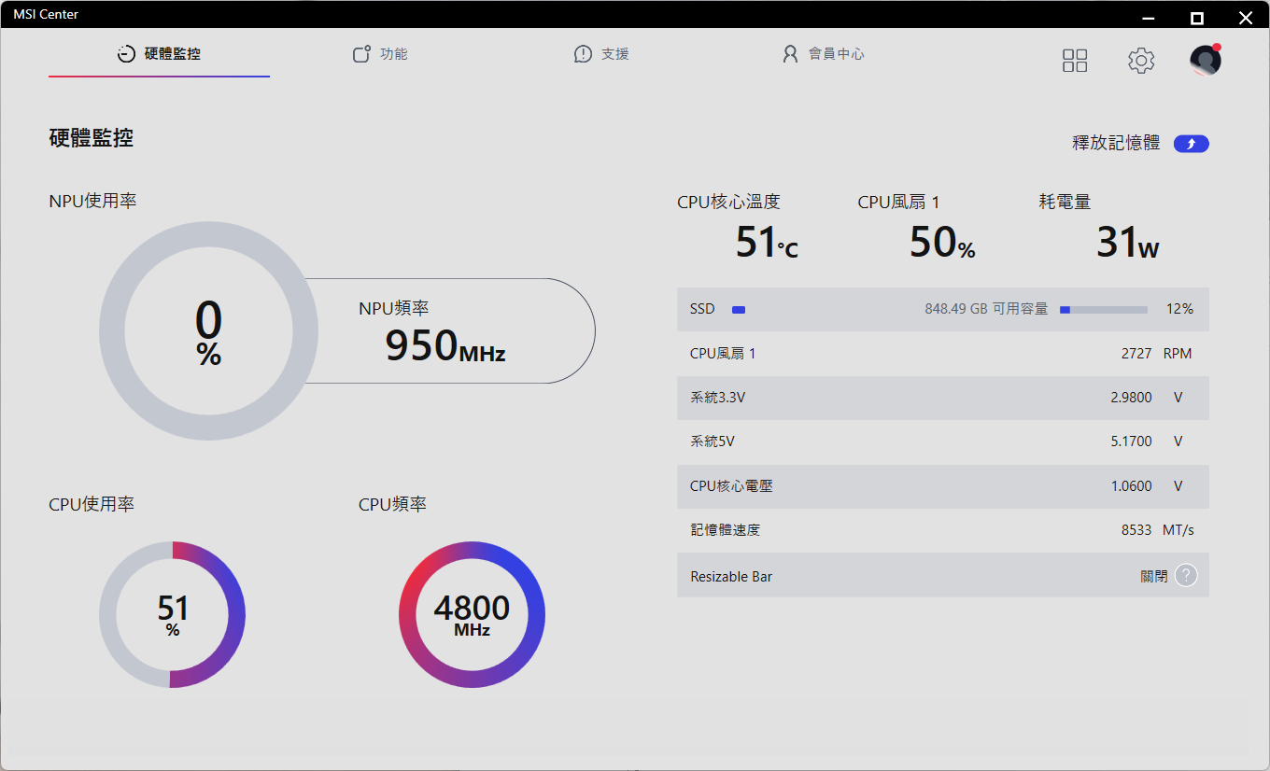Image resolution: width=1270 pixels, height=771 pixels.
Task: Maximize the MSI Center window
Action: pos(1197,18)
